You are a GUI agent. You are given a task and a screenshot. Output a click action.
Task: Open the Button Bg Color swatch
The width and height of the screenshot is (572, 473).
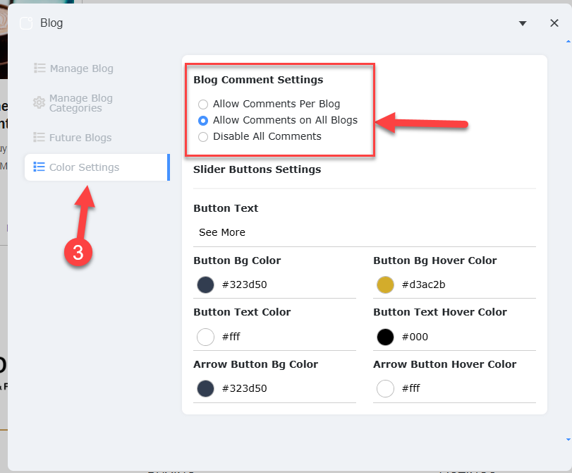click(205, 285)
